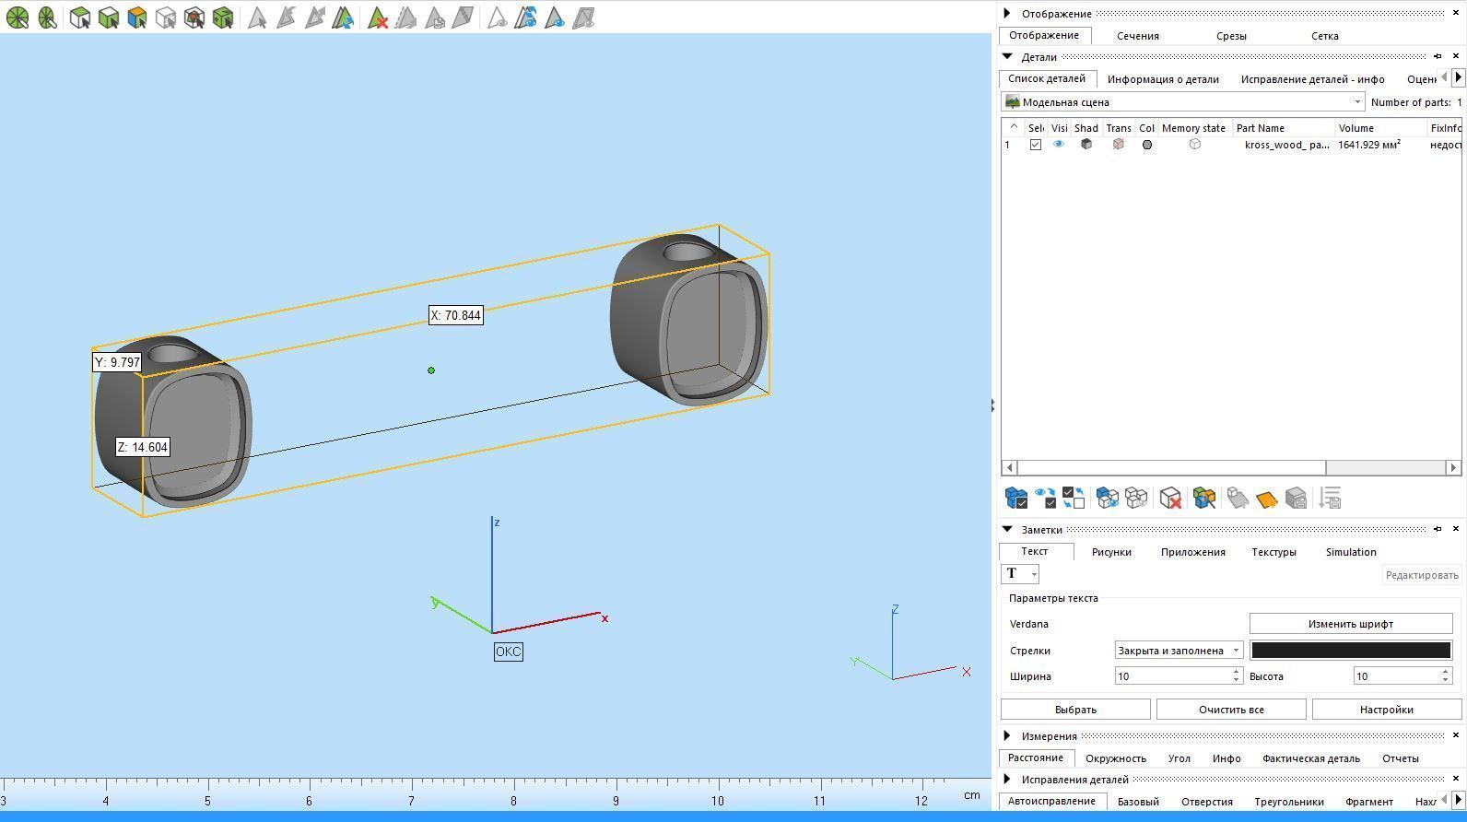
Task: Click the Очистить все button
Action: [x=1231, y=710]
